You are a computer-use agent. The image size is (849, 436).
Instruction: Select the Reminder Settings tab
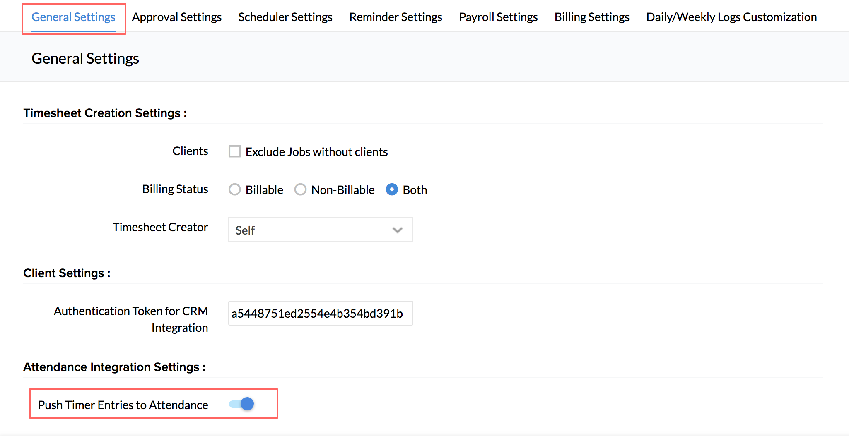point(396,17)
